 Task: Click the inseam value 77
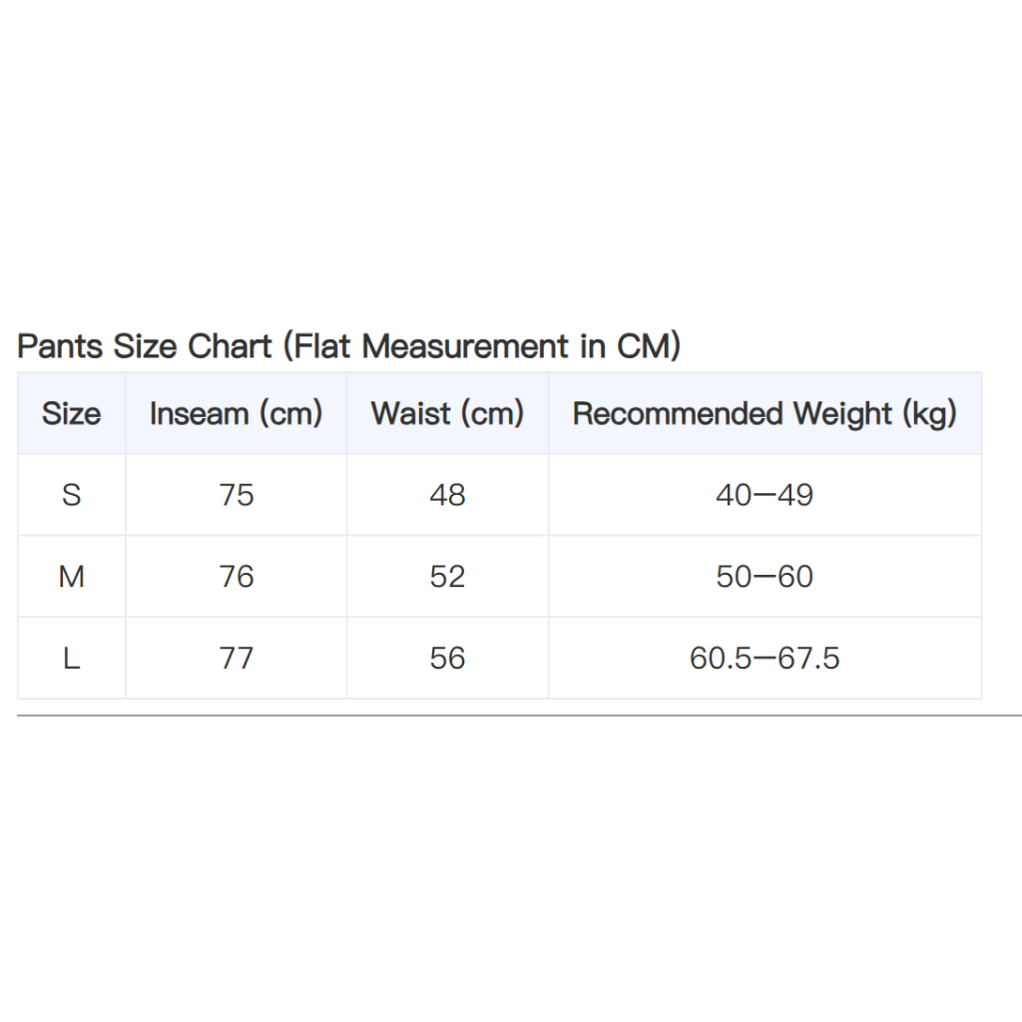coord(236,658)
